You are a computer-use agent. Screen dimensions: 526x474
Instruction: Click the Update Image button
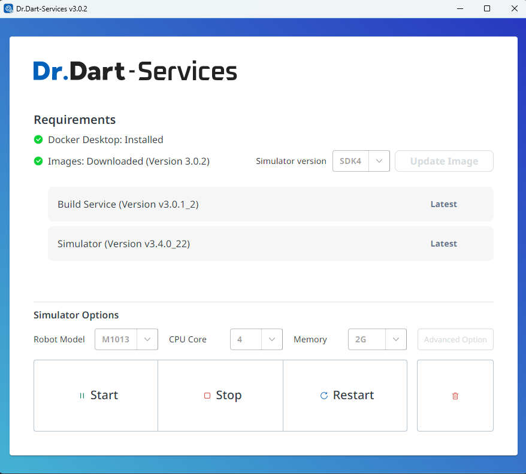tap(444, 161)
